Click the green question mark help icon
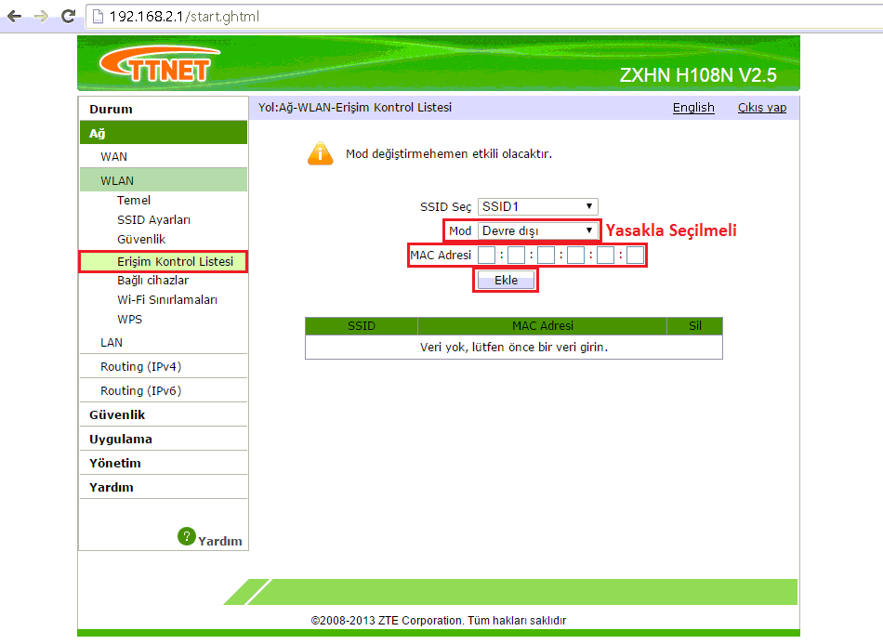This screenshot has height=644, width=883. point(186,537)
